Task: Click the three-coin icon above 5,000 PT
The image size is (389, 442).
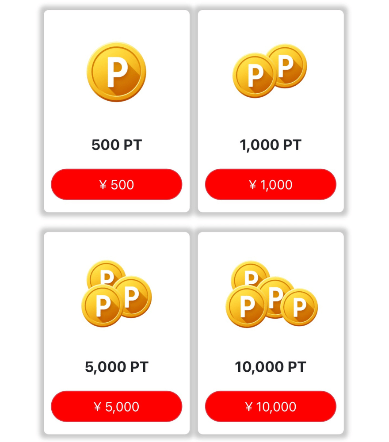Action: (x=116, y=293)
